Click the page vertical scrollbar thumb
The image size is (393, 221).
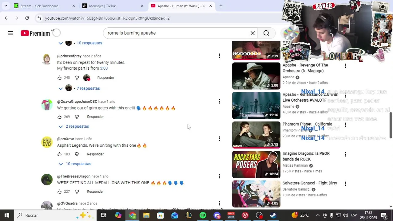click(391, 125)
